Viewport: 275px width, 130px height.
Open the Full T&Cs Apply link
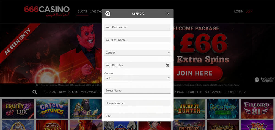pos(232,85)
